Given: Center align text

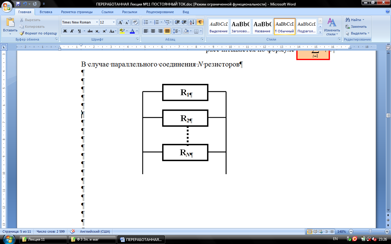Looking at the screenshot, I should [153, 31].
